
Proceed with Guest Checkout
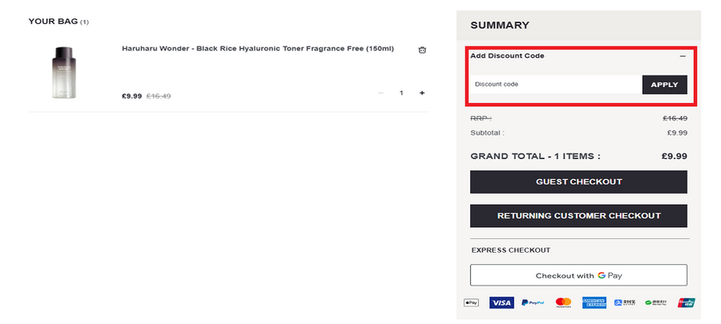(578, 182)
